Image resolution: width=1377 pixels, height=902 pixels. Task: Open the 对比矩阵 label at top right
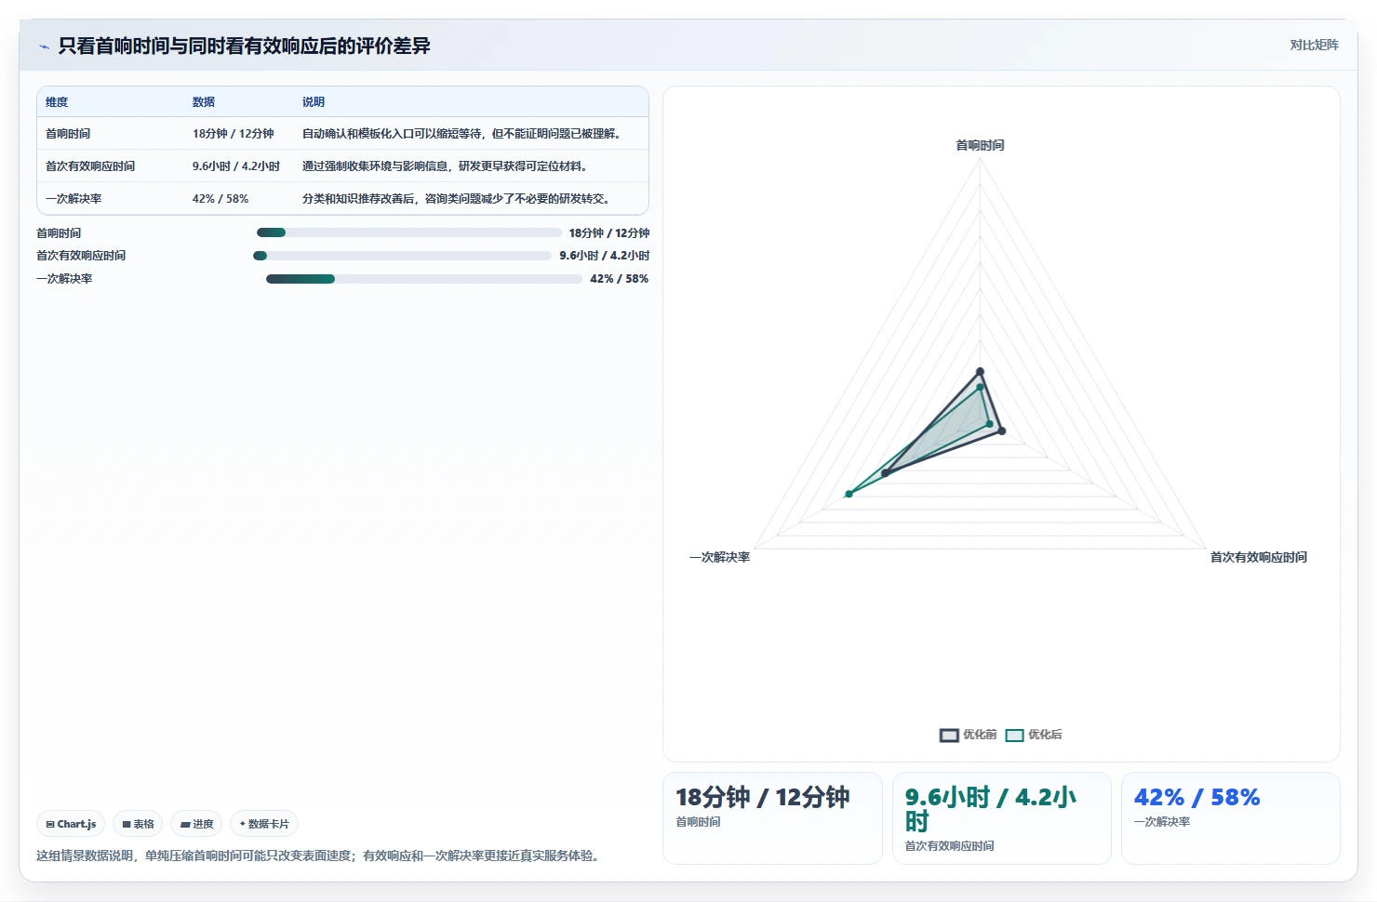(1314, 45)
